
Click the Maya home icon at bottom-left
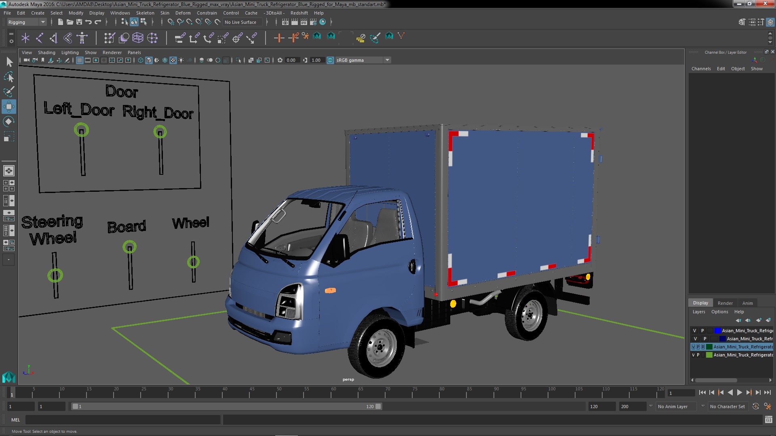8,377
